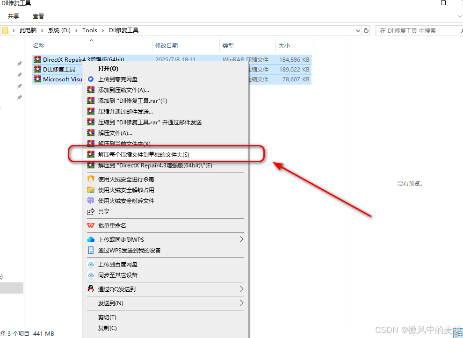Click the Quark cloud upload icon
This screenshot has width=463, height=338.
[91, 79]
